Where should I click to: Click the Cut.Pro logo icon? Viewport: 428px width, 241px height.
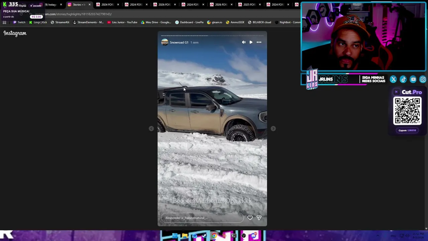pyautogui.click(x=396, y=92)
